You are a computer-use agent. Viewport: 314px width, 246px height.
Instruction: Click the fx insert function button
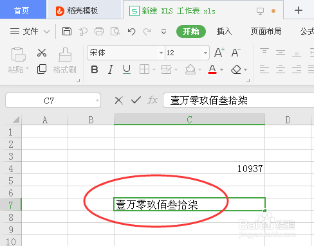coord(152,100)
